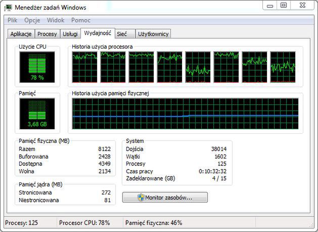Open the Opcje menu
The width and height of the screenshot is (318, 232).
[x=32, y=20]
